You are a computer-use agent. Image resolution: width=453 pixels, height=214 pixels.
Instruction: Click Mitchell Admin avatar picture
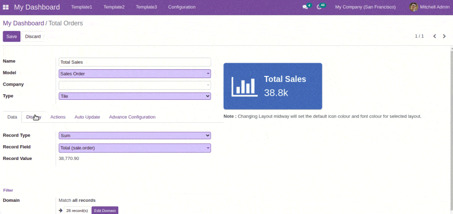[x=413, y=7]
